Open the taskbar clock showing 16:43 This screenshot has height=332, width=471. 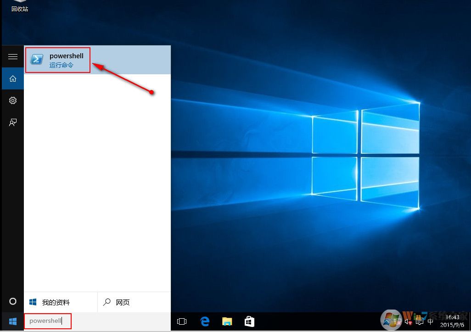452,321
